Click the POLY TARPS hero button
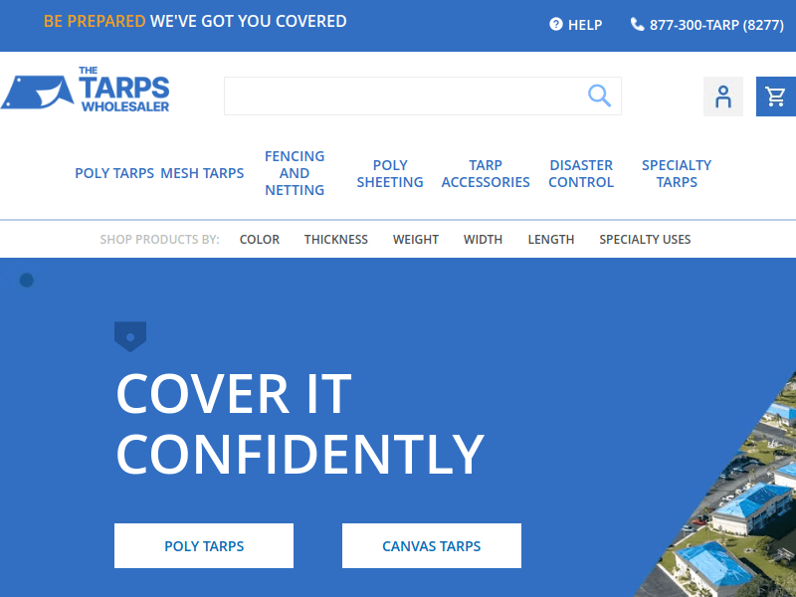This screenshot has height=597, width=796. pos(204,545)
